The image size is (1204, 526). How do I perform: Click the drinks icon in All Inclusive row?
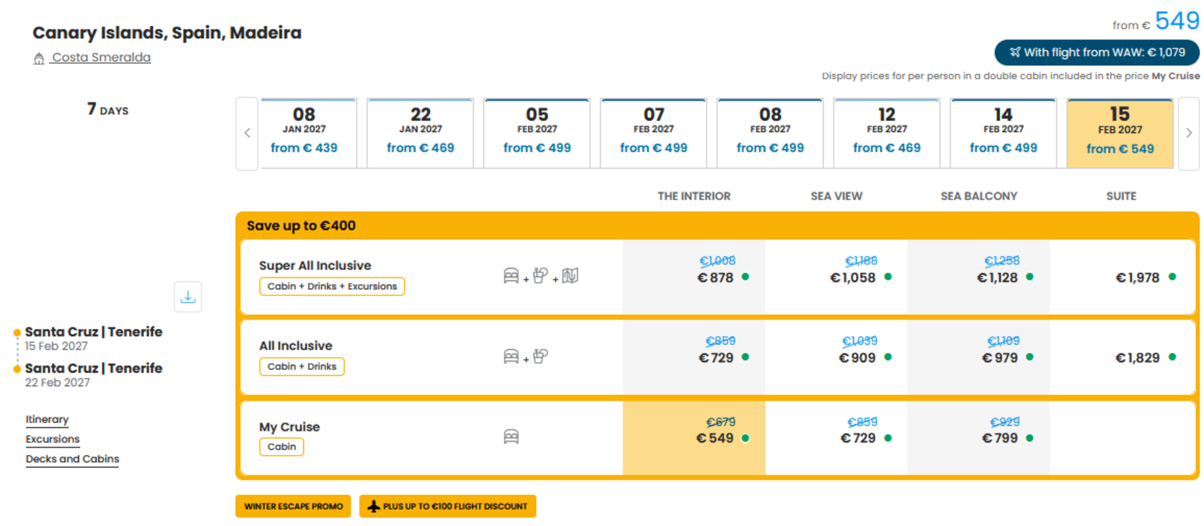pyautogui.click(x=540, y=356)
